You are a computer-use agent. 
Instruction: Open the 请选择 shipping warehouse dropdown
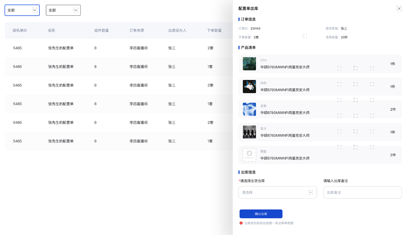tap(277, 192)
